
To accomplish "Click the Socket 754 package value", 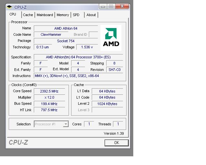I will coord(66,41).
